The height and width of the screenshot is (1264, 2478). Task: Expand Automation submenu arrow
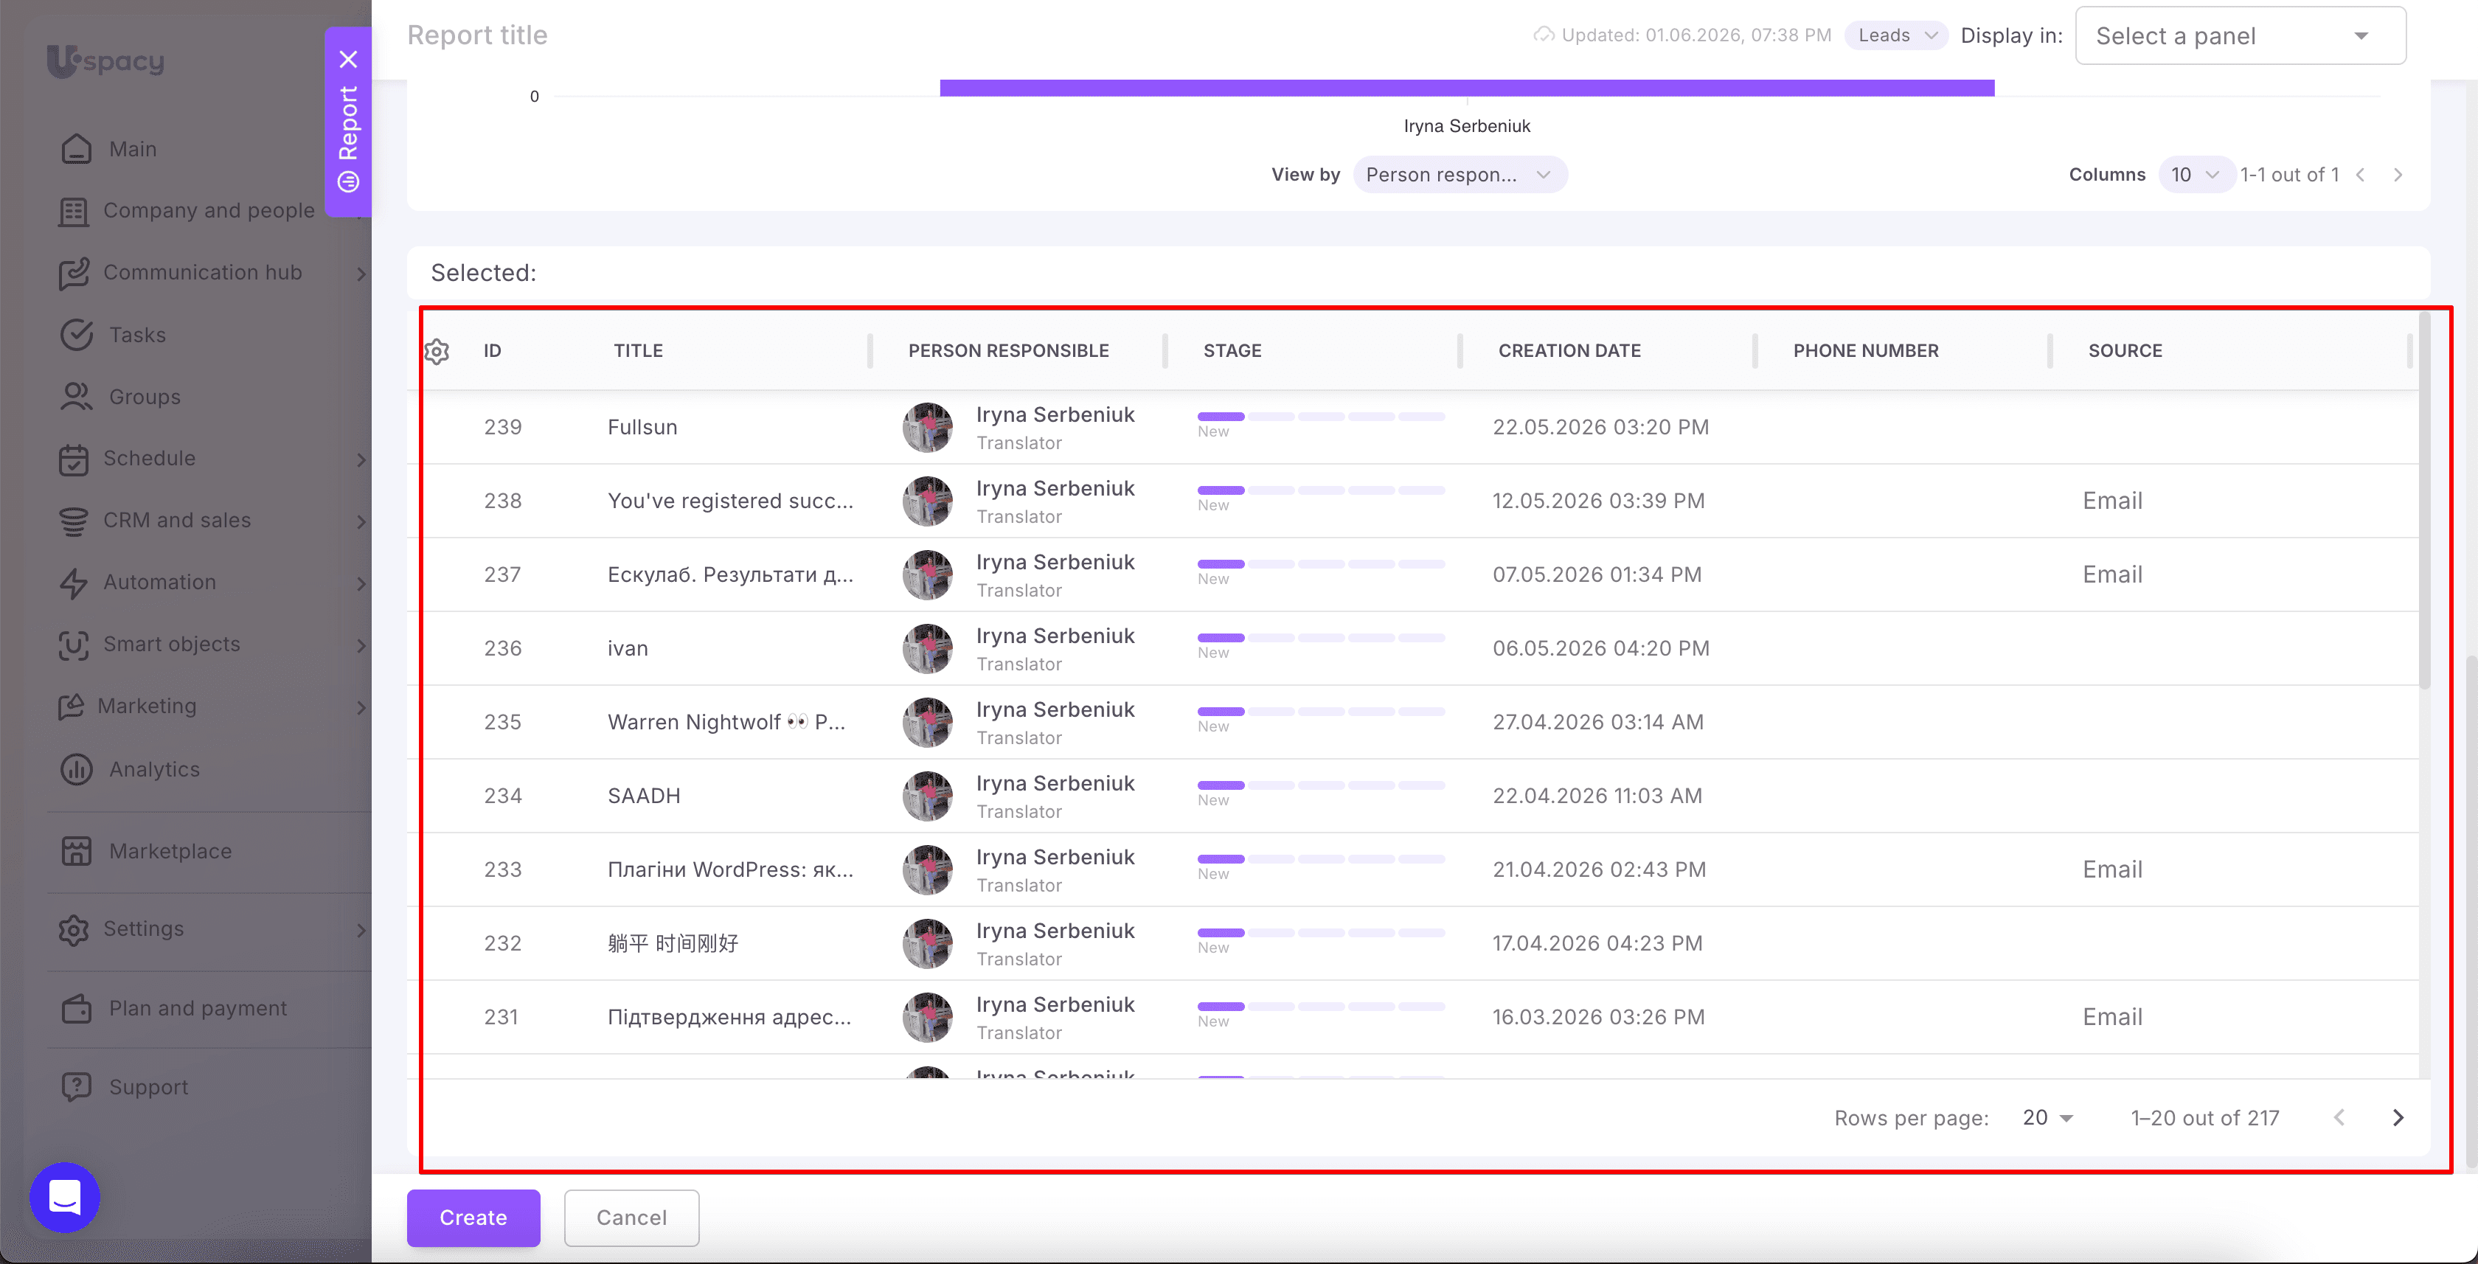click(361, 584)
